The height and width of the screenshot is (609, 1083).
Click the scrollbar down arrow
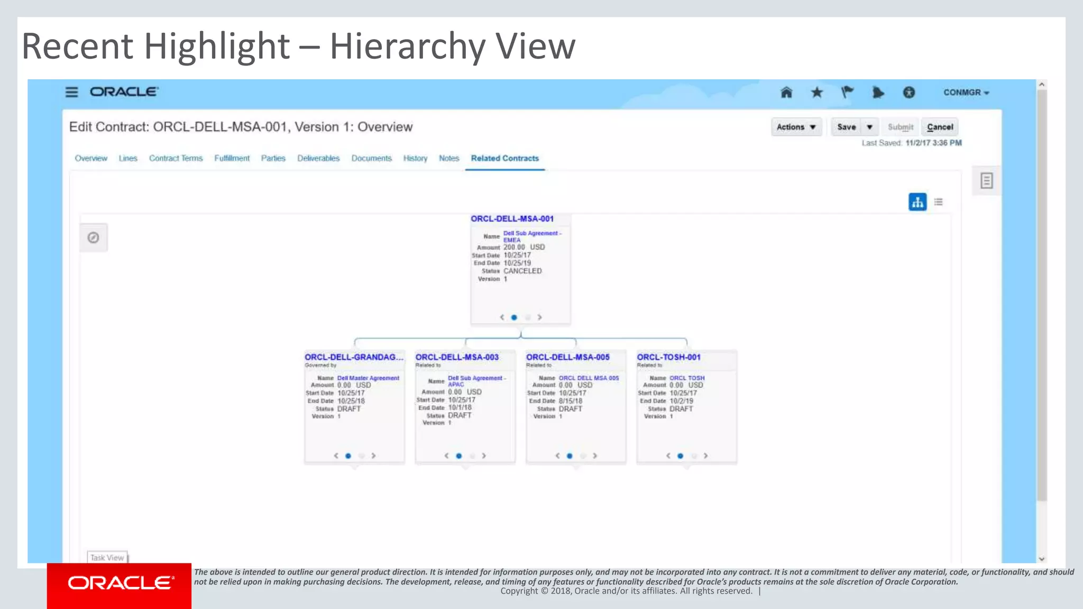[x=1042, y=559]
